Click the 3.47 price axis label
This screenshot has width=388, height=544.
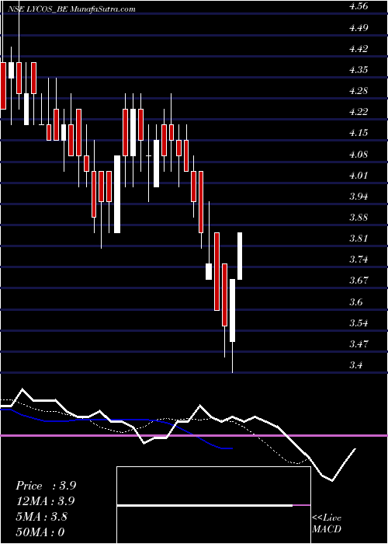coord(359,344)
